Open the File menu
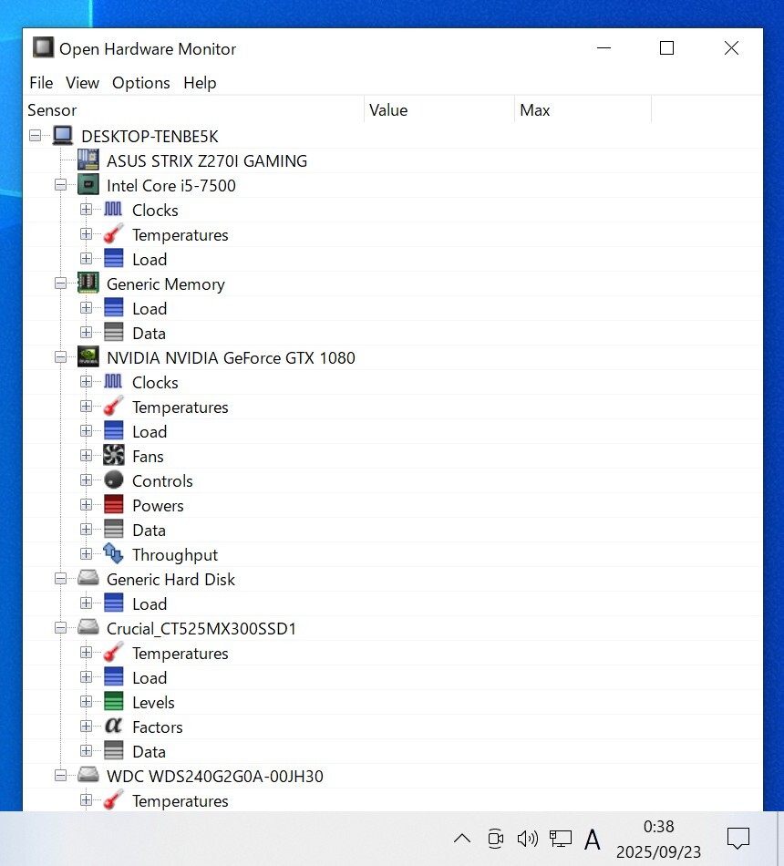 click(41, 83)
